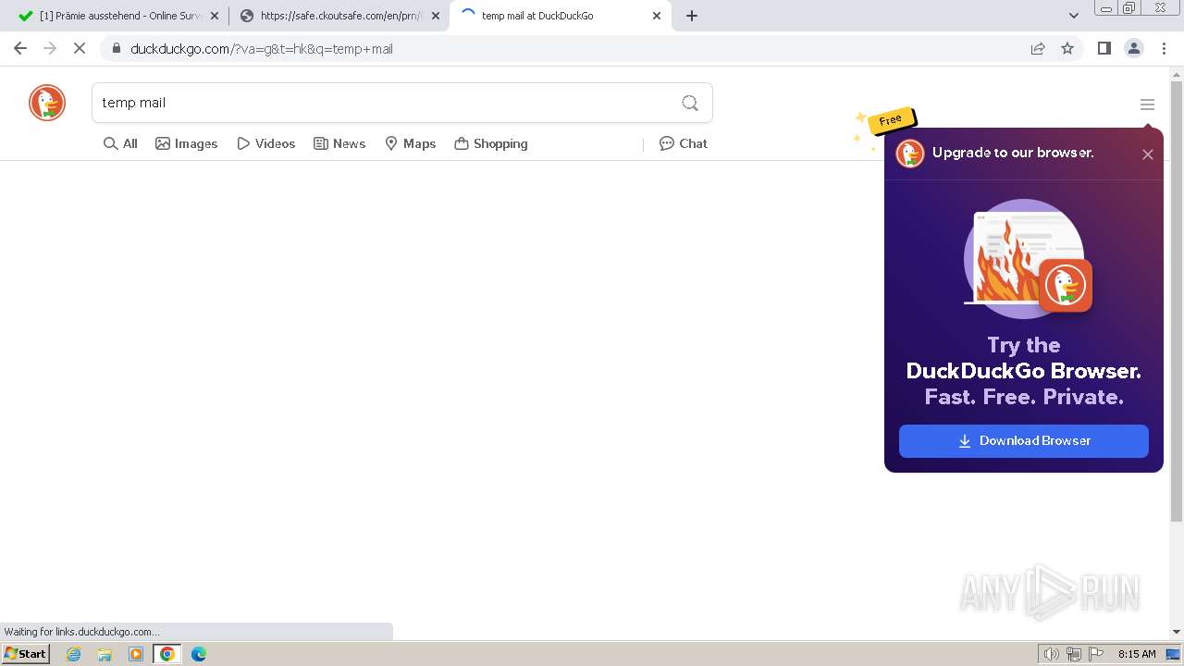The height and width of the screenshot is (666, 1184).
Task: Expand the tab search dropdown
Action: 1073,16
